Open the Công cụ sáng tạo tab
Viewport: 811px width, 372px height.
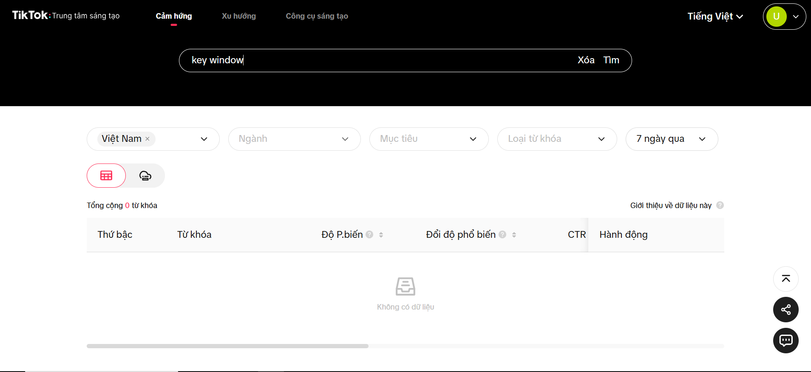click(317, 16)
